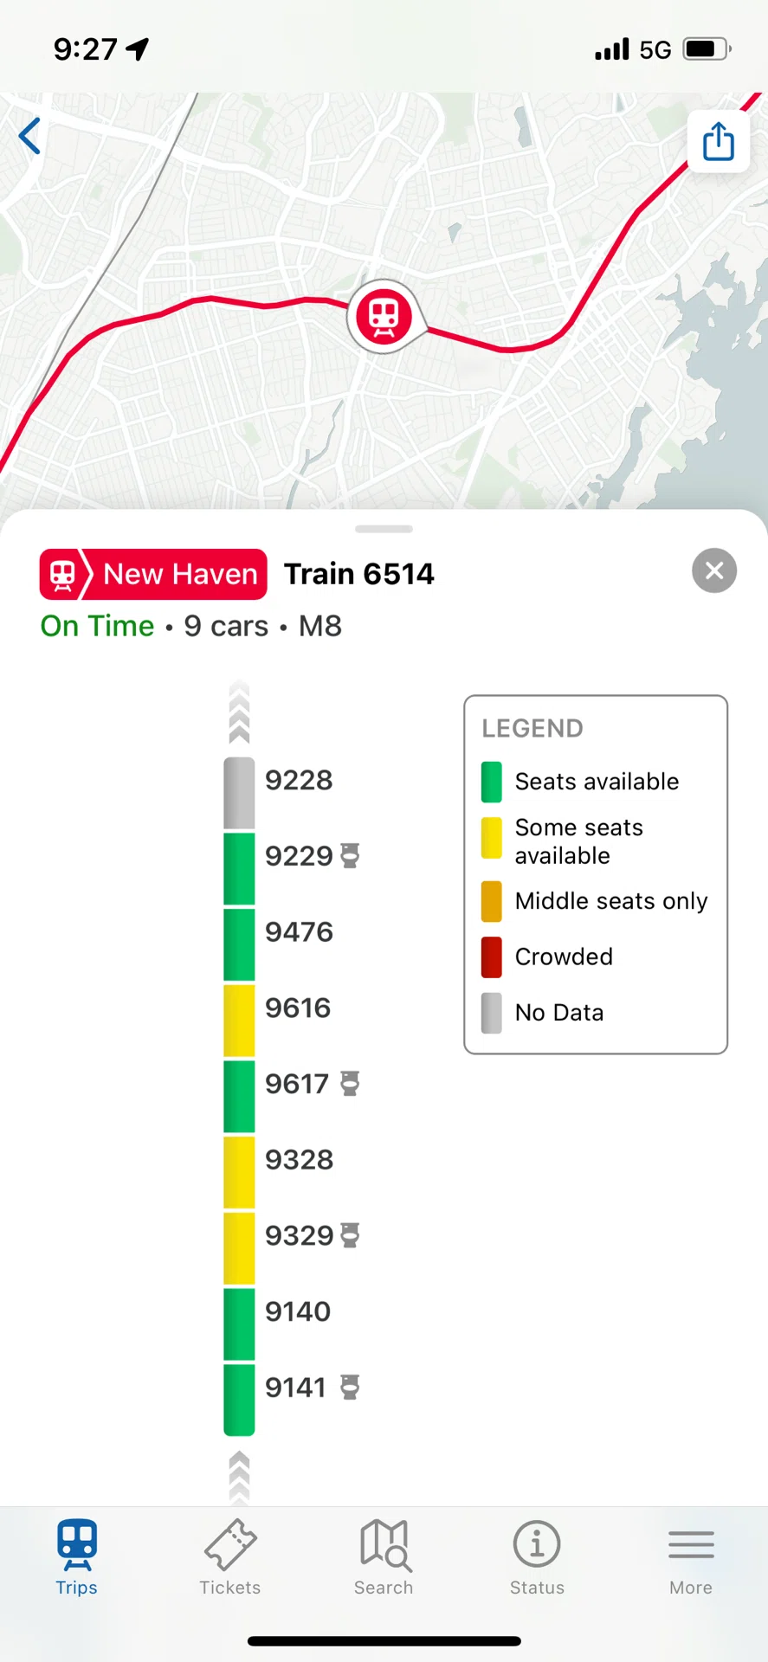This screenshot has width=768, height=1662.
Task: Tap the blue back arrow
Action: 29,137
